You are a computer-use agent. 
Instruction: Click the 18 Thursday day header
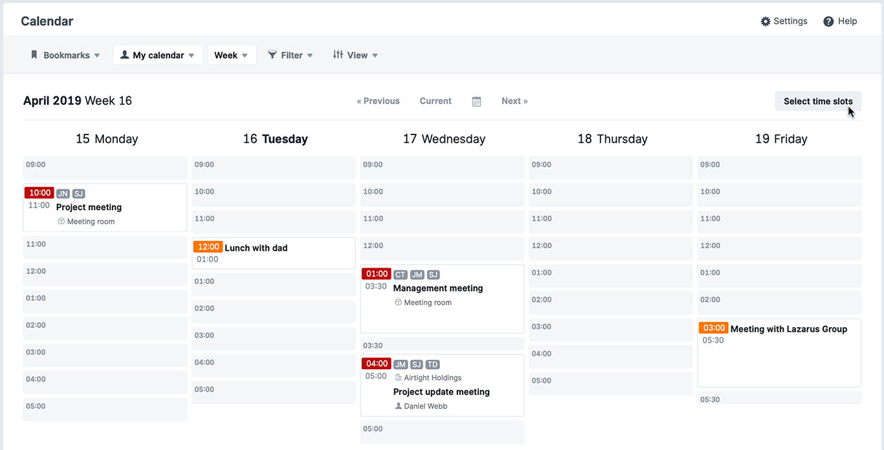click(x=612, y=139)
